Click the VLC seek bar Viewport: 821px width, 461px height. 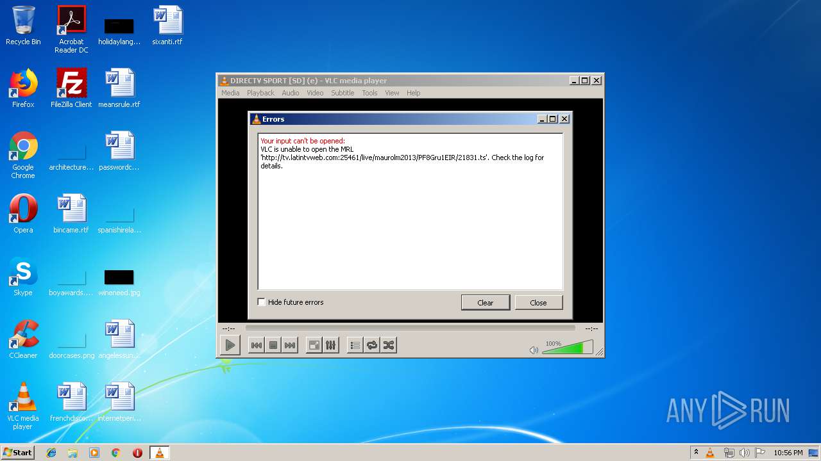(x=410, y=328)
